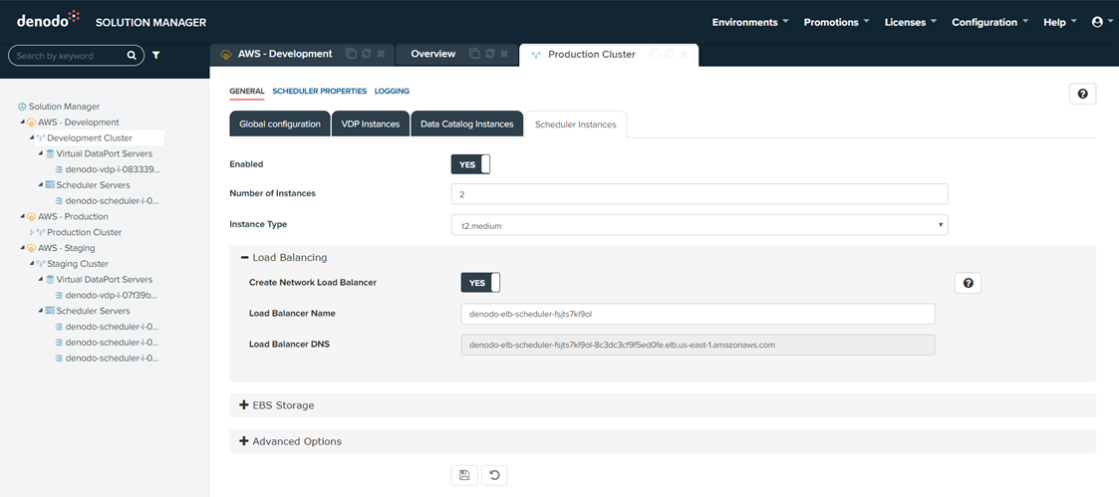Screen dimensions: 1119x497
Task: Refresh the AWS - Development tab
Action: 366,54
